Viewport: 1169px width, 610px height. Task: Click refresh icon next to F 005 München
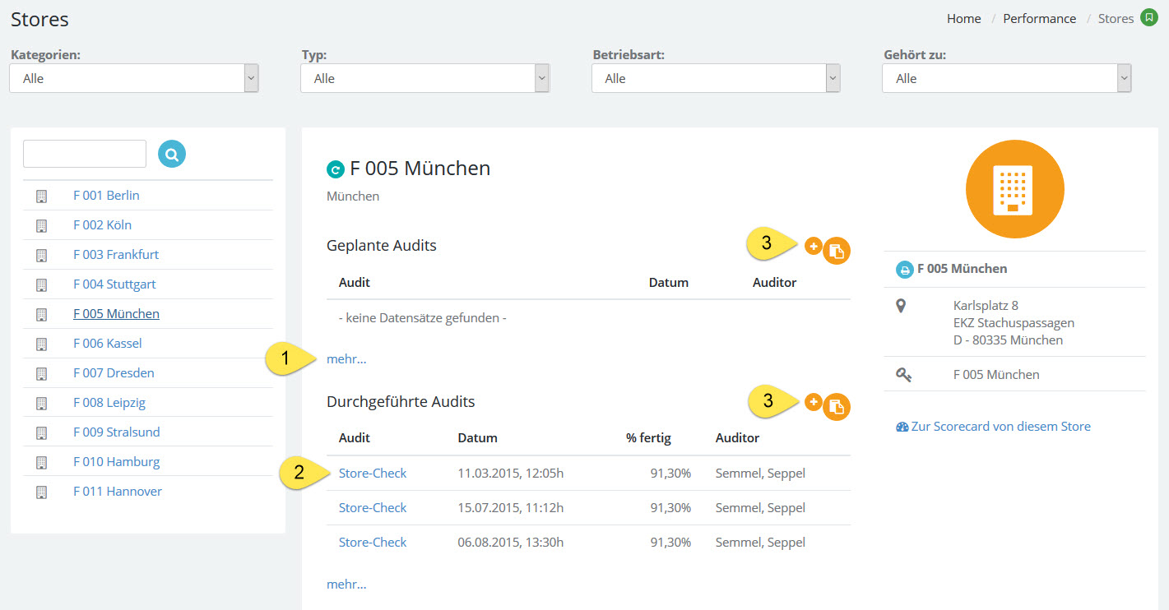[x=335, y=169]
